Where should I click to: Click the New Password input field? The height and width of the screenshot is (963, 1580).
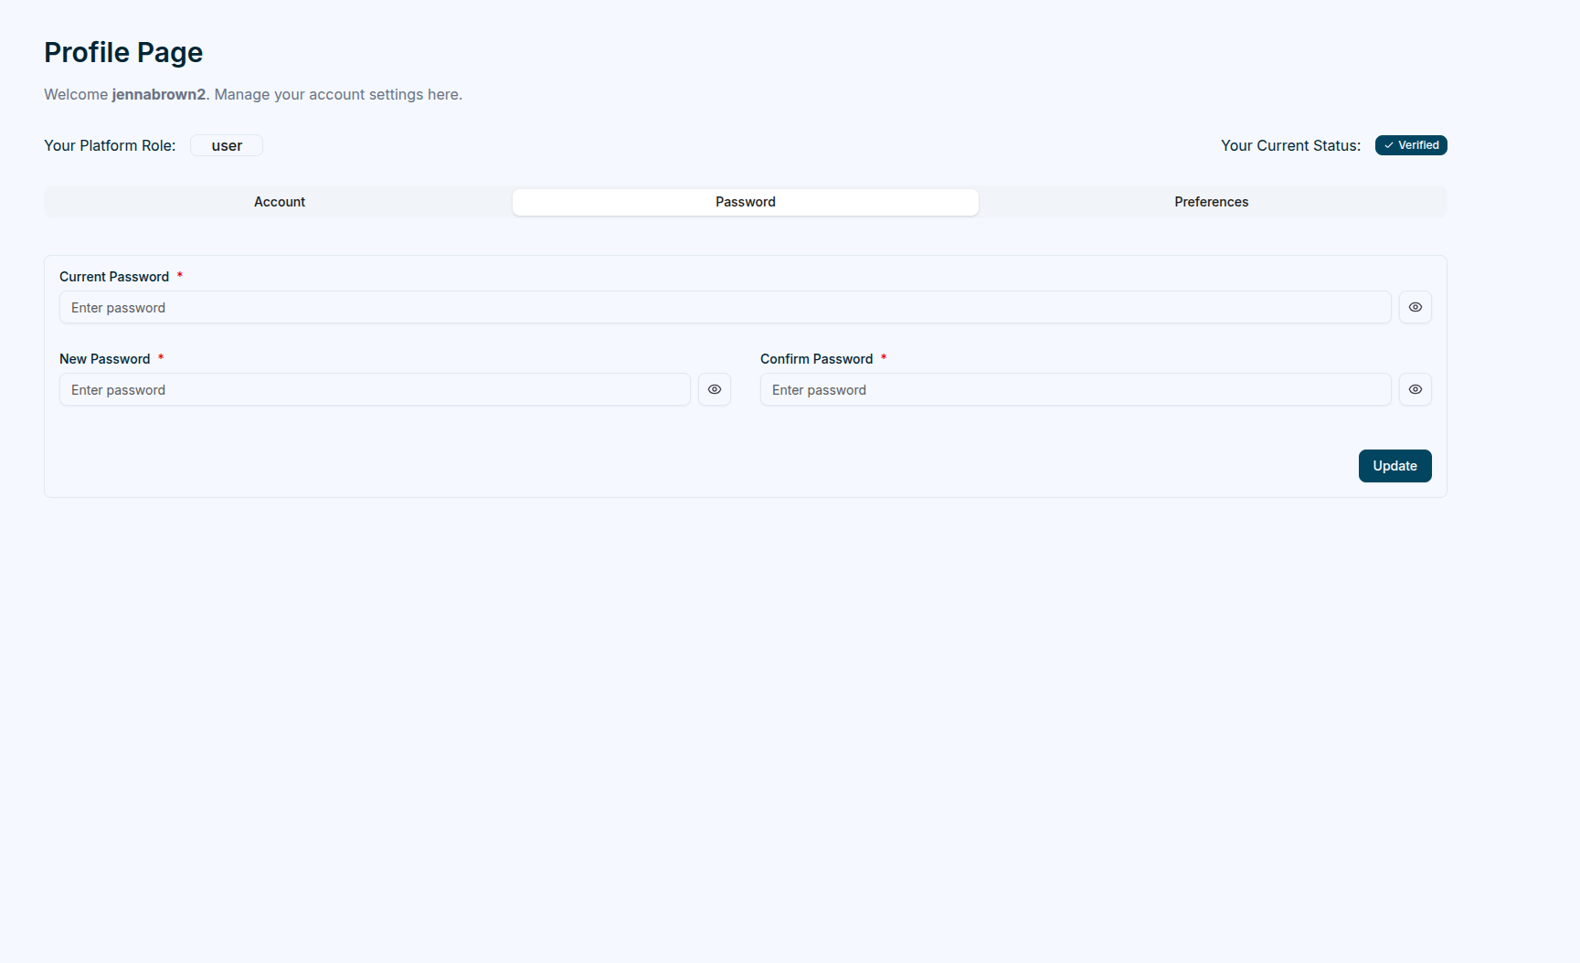[375, 389]
